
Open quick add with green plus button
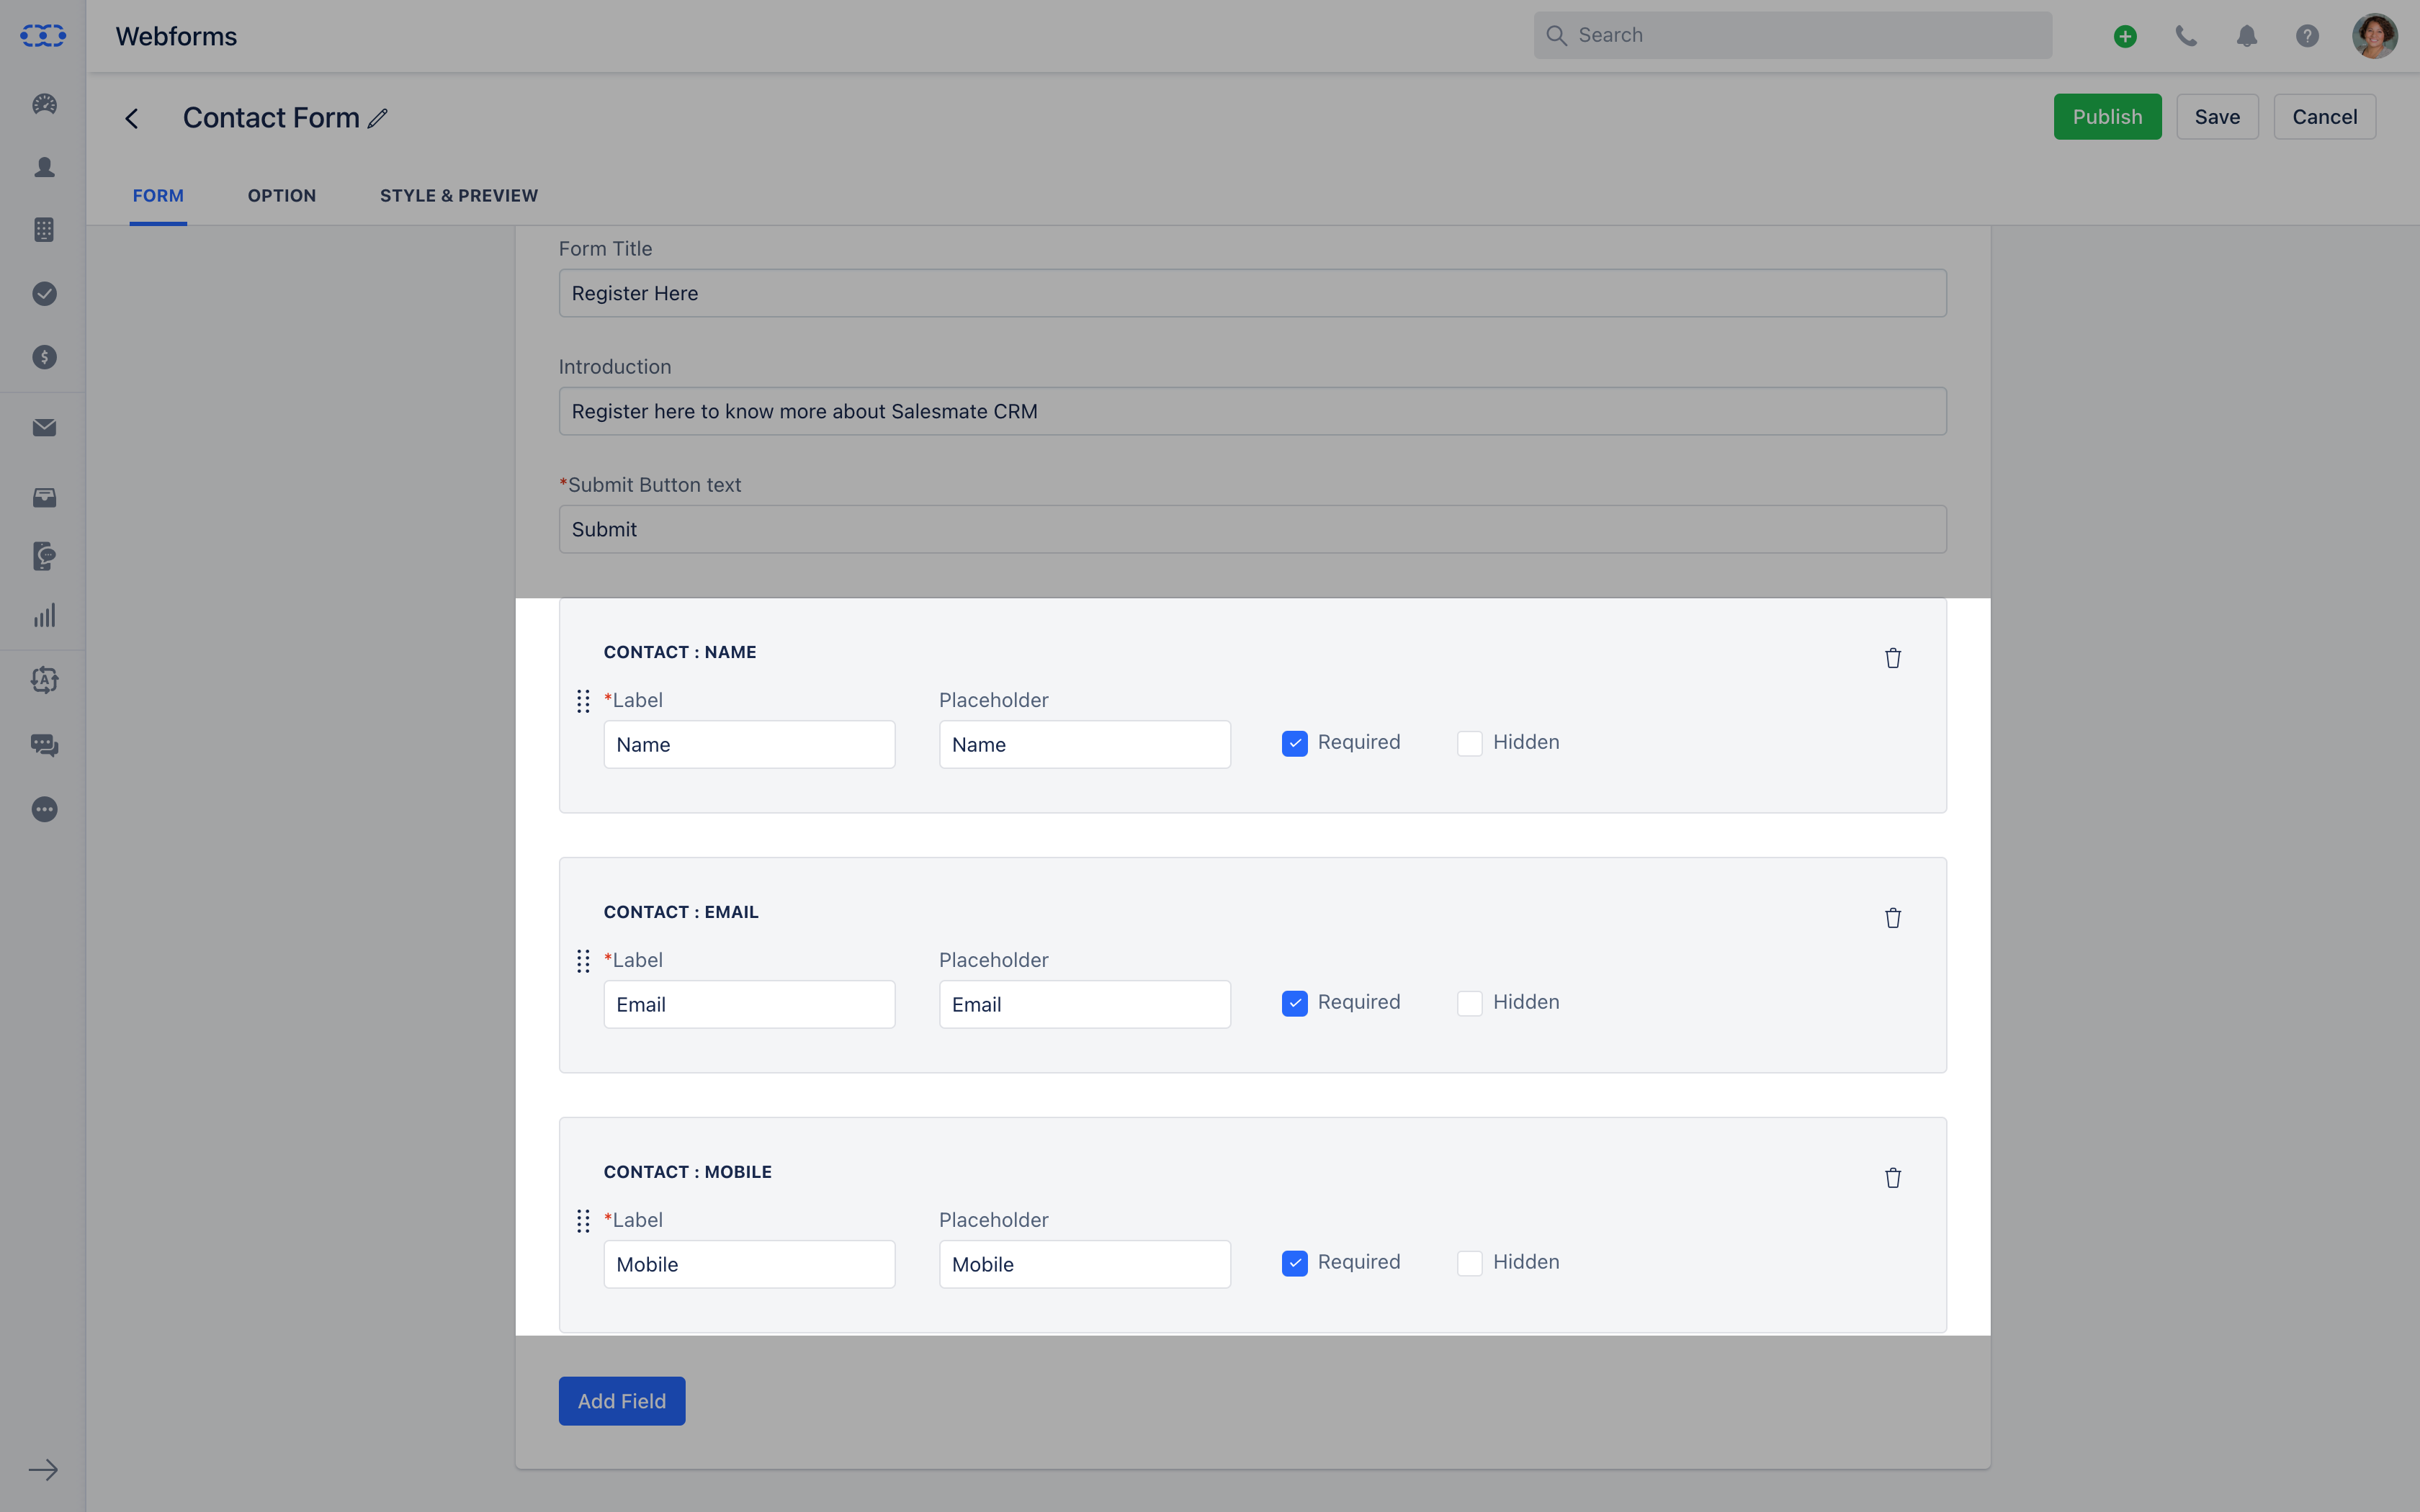(2125, 35)
